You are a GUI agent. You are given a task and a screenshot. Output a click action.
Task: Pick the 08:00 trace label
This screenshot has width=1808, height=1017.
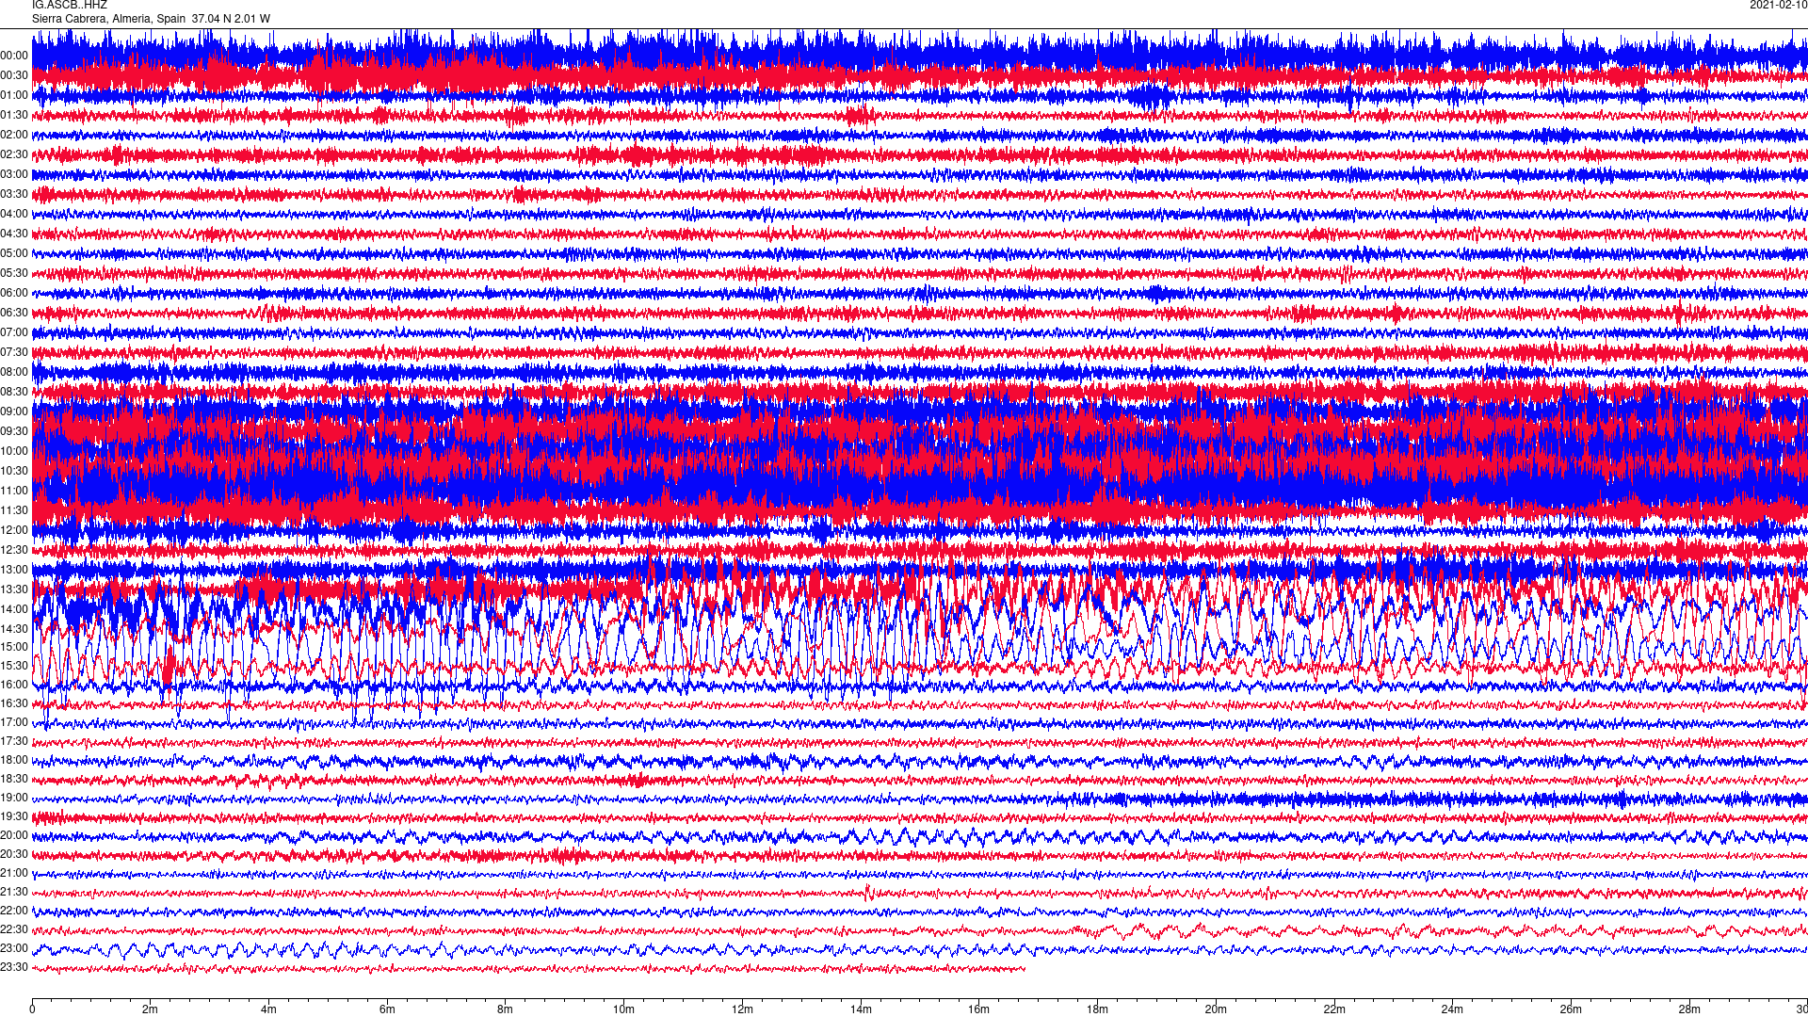click(x=14, y=372)
